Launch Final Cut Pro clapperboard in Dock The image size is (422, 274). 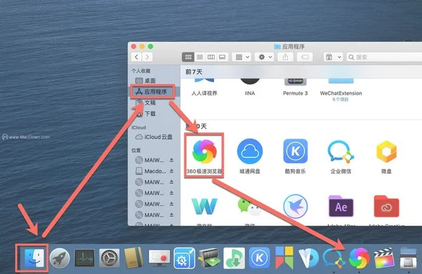tap(384, 258)
